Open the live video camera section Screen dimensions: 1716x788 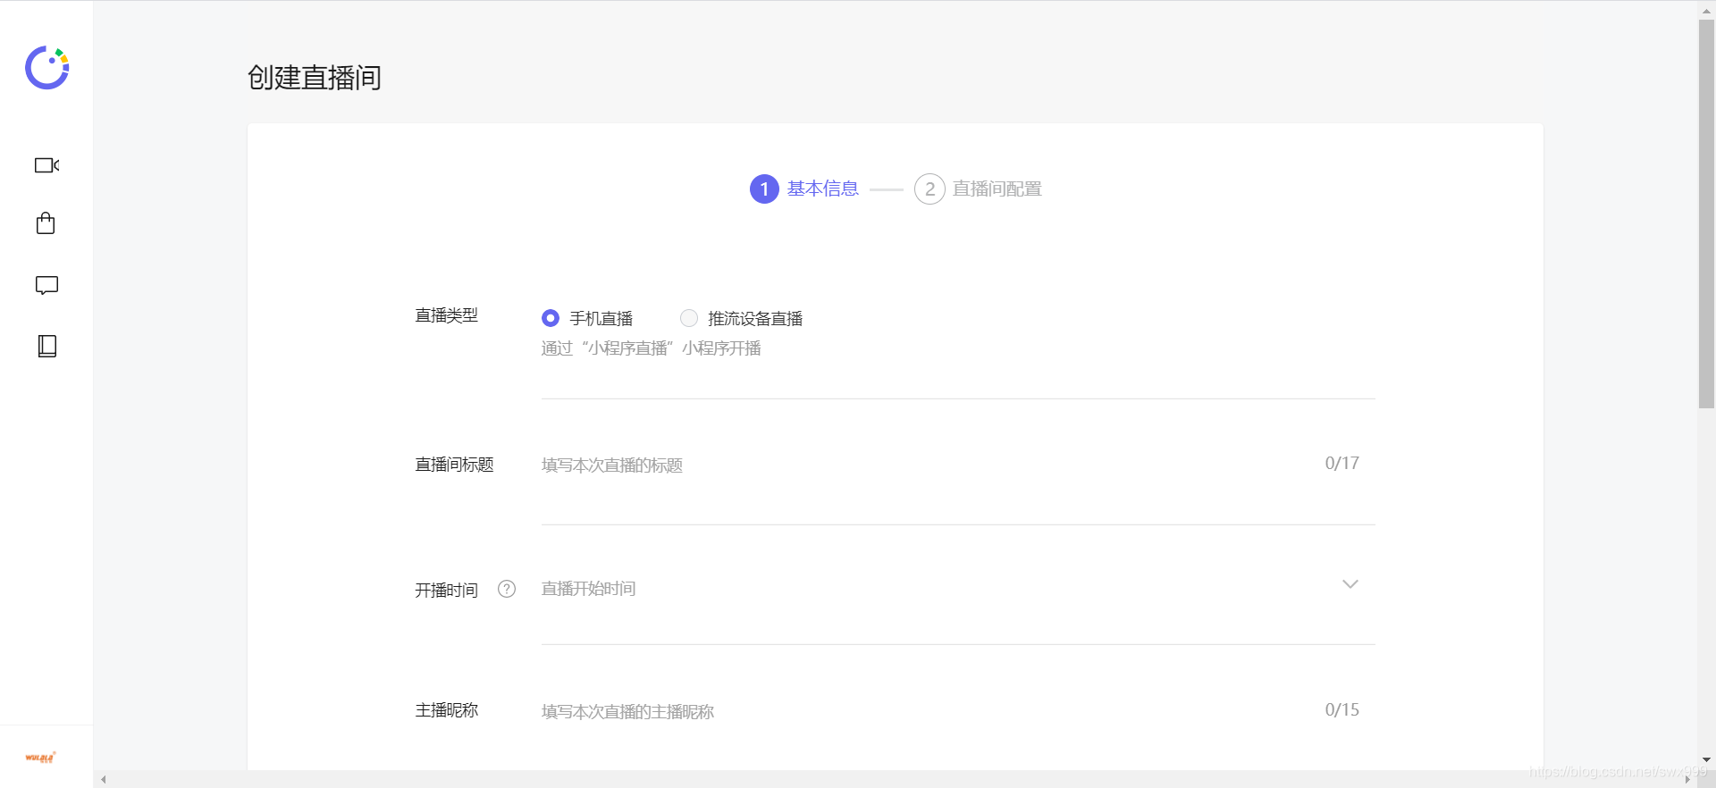coord(46,165)
